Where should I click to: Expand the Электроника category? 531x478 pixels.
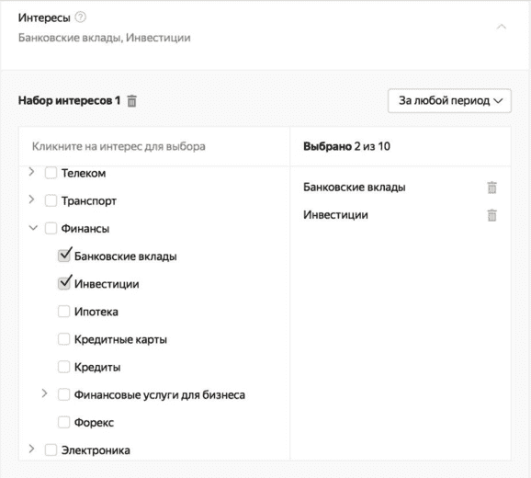[x=31, y=449]
